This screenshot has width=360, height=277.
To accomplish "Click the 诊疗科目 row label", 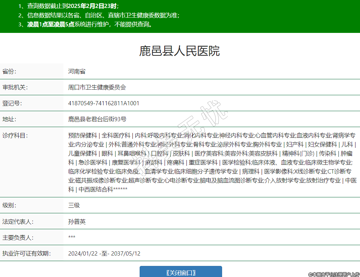I will [15, 135].
